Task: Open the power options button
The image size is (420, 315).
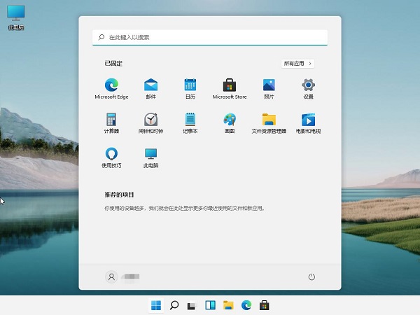Action: coord(312,277)
